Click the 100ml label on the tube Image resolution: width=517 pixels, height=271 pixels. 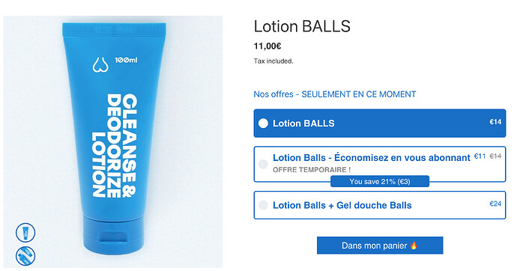tap(126, 60)
